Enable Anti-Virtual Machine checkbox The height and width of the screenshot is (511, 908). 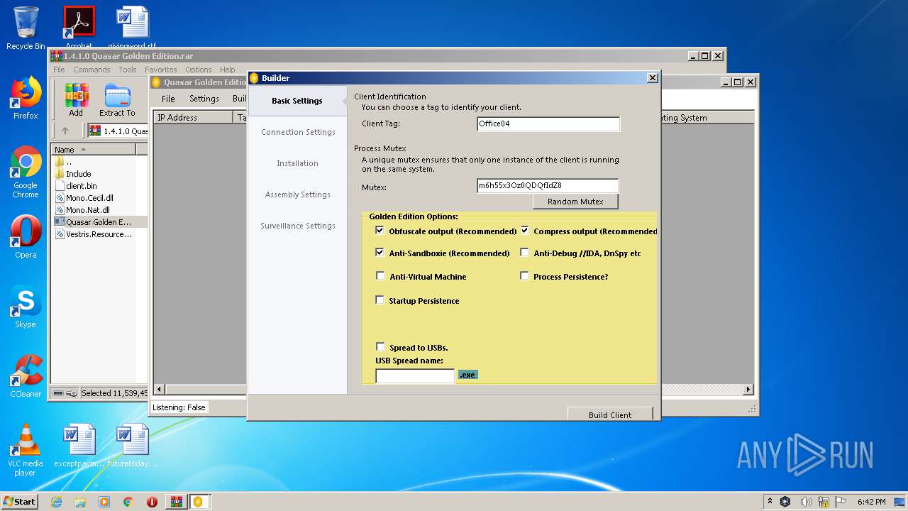(x=380, y=276)
